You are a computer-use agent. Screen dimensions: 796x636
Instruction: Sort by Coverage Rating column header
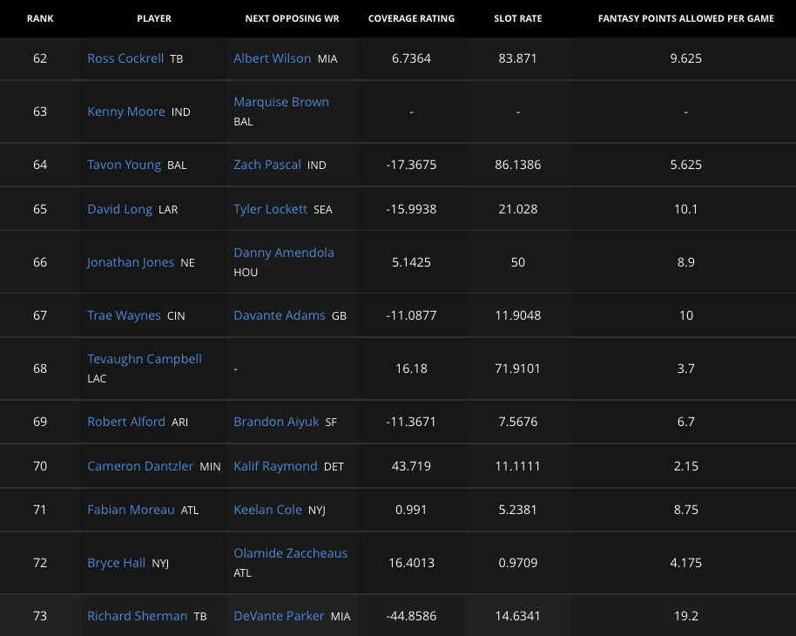click(411, 18)
